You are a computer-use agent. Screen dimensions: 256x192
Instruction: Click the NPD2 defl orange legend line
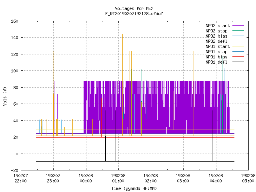(x=238, y=41)
